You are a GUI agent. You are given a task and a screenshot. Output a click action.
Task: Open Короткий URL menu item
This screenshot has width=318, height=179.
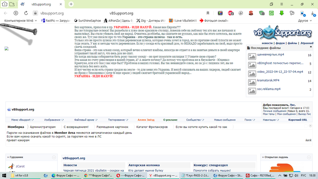pyautogui.click(x=298, y=120)
